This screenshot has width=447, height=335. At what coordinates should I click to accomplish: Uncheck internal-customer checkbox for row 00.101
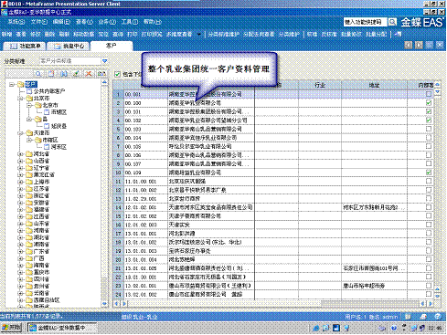[x=429, y=111]
